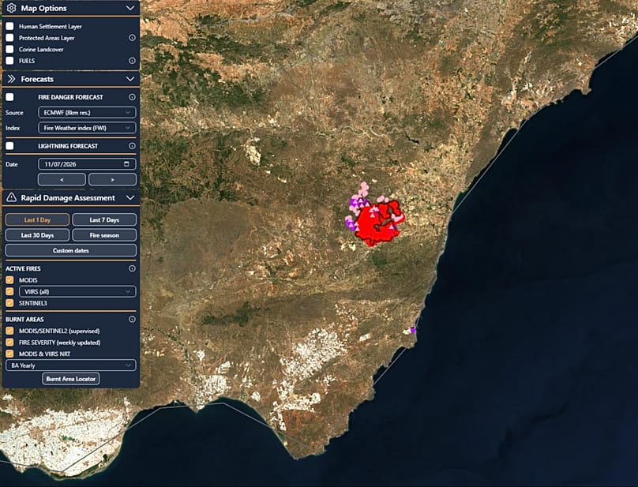Open Fire Danger Forecast info icon

132,97
